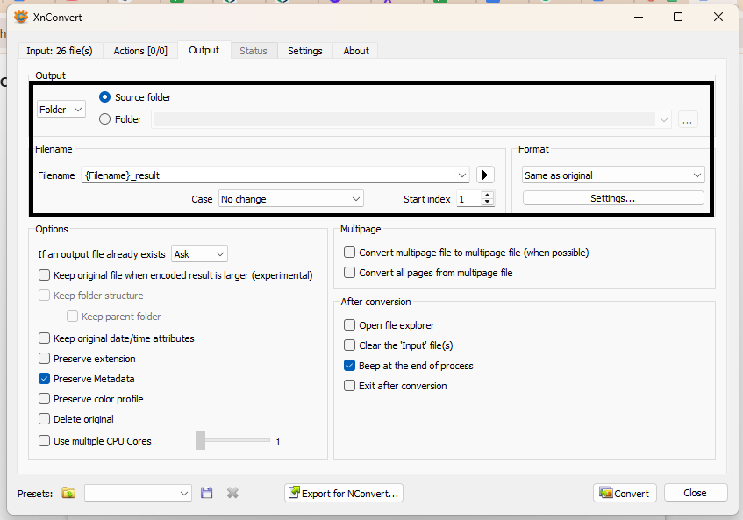The height and width of the screenshot is (520, 743).
Task: Expand the folder path dropdown arrow
Action: (664, 120)
